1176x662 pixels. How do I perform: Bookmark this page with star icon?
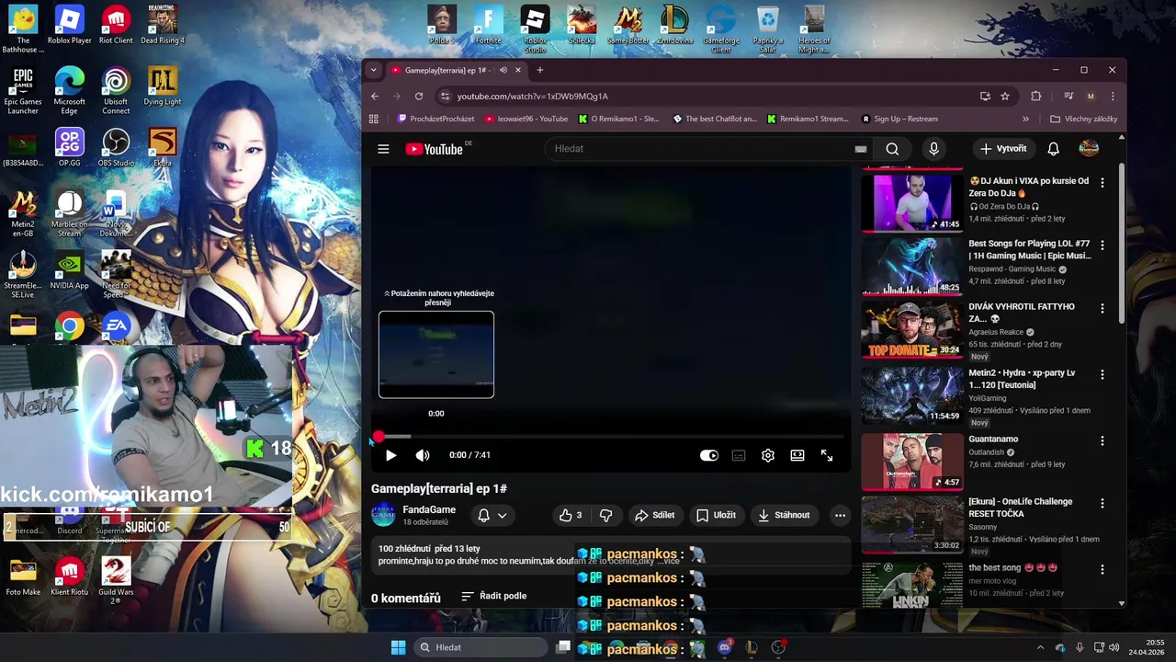click(x=1005, y=96)
